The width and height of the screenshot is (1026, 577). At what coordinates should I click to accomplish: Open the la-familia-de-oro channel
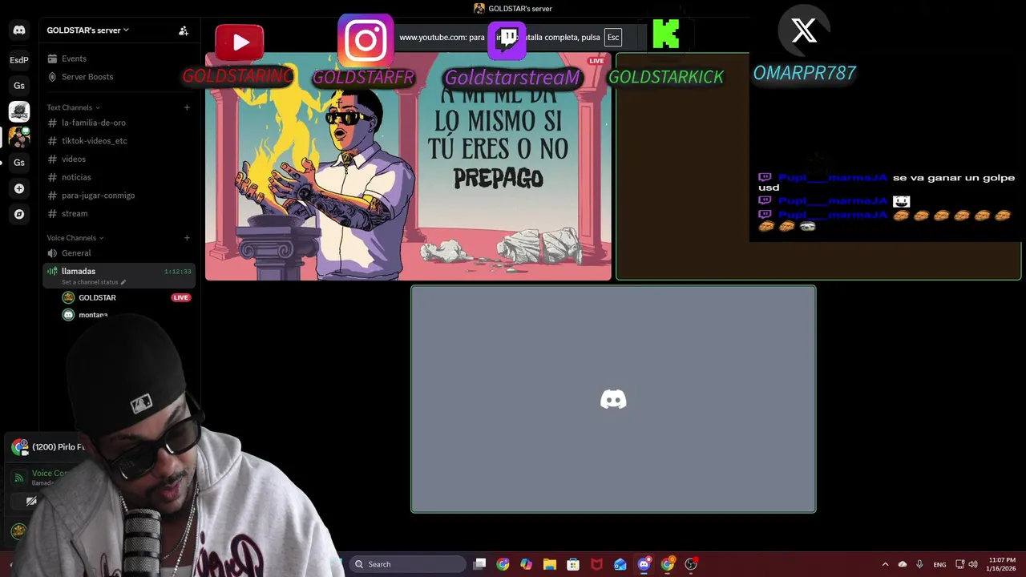pos(94,123)
